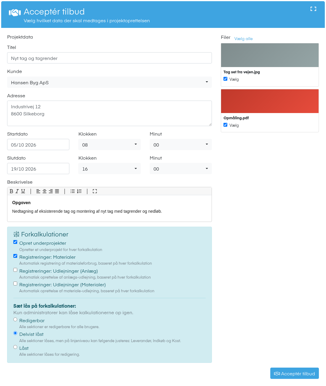Toggle fullscreen with the header expand icon

click(313, 9)
